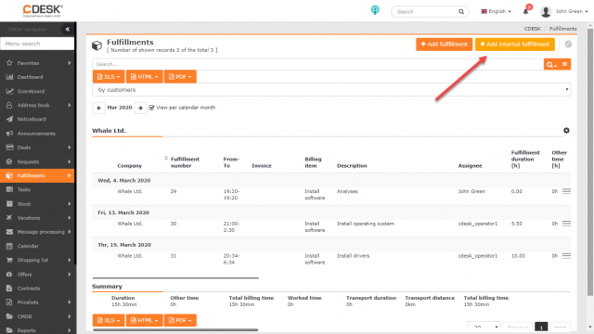
Task: Open the top XLS export dropdown
Action: [109, 76]
